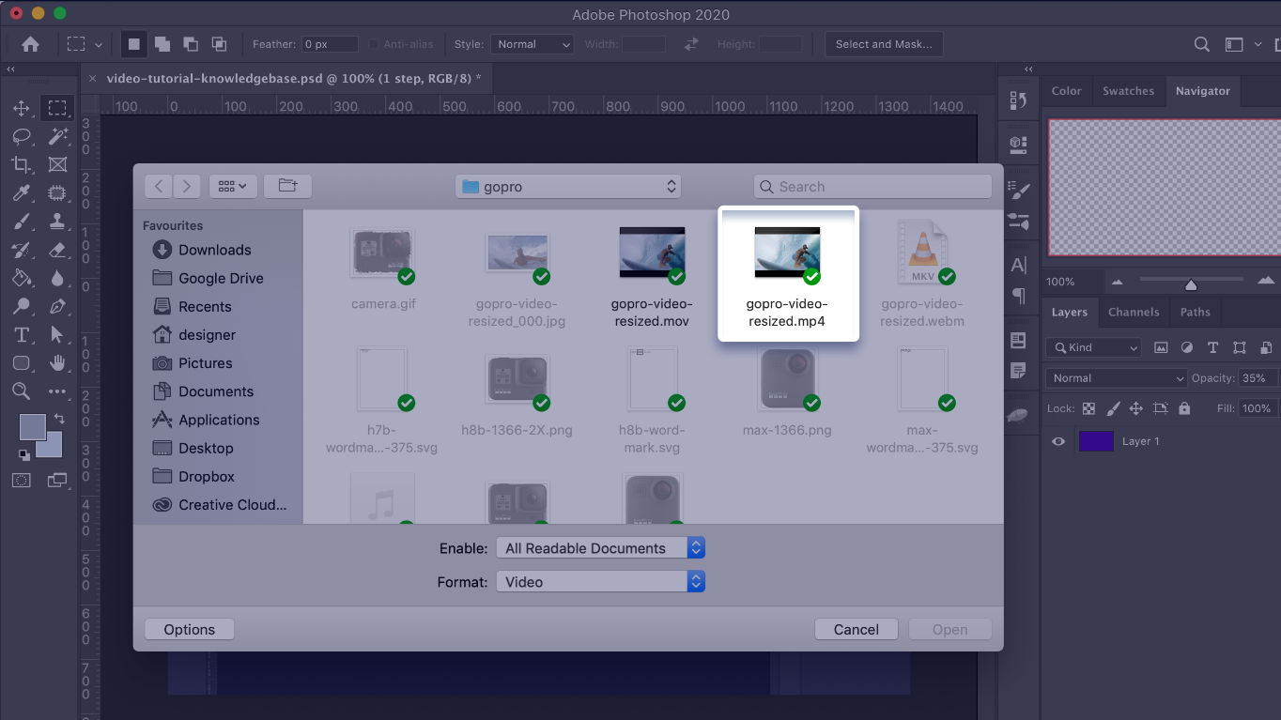Open the layer Kind filter dropdown
Screen dimensions: 1281x720
click(x=1093, y=347)
